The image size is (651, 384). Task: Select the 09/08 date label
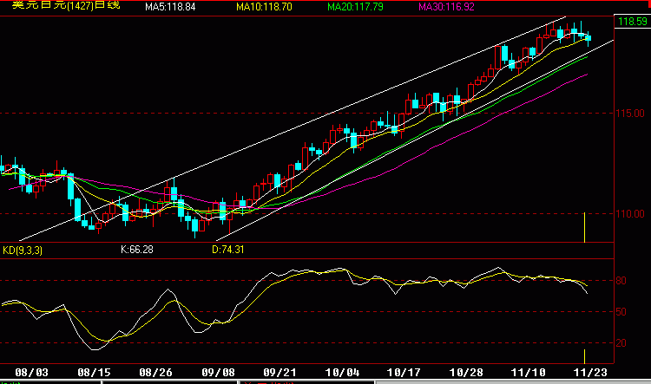click(219, 373)
